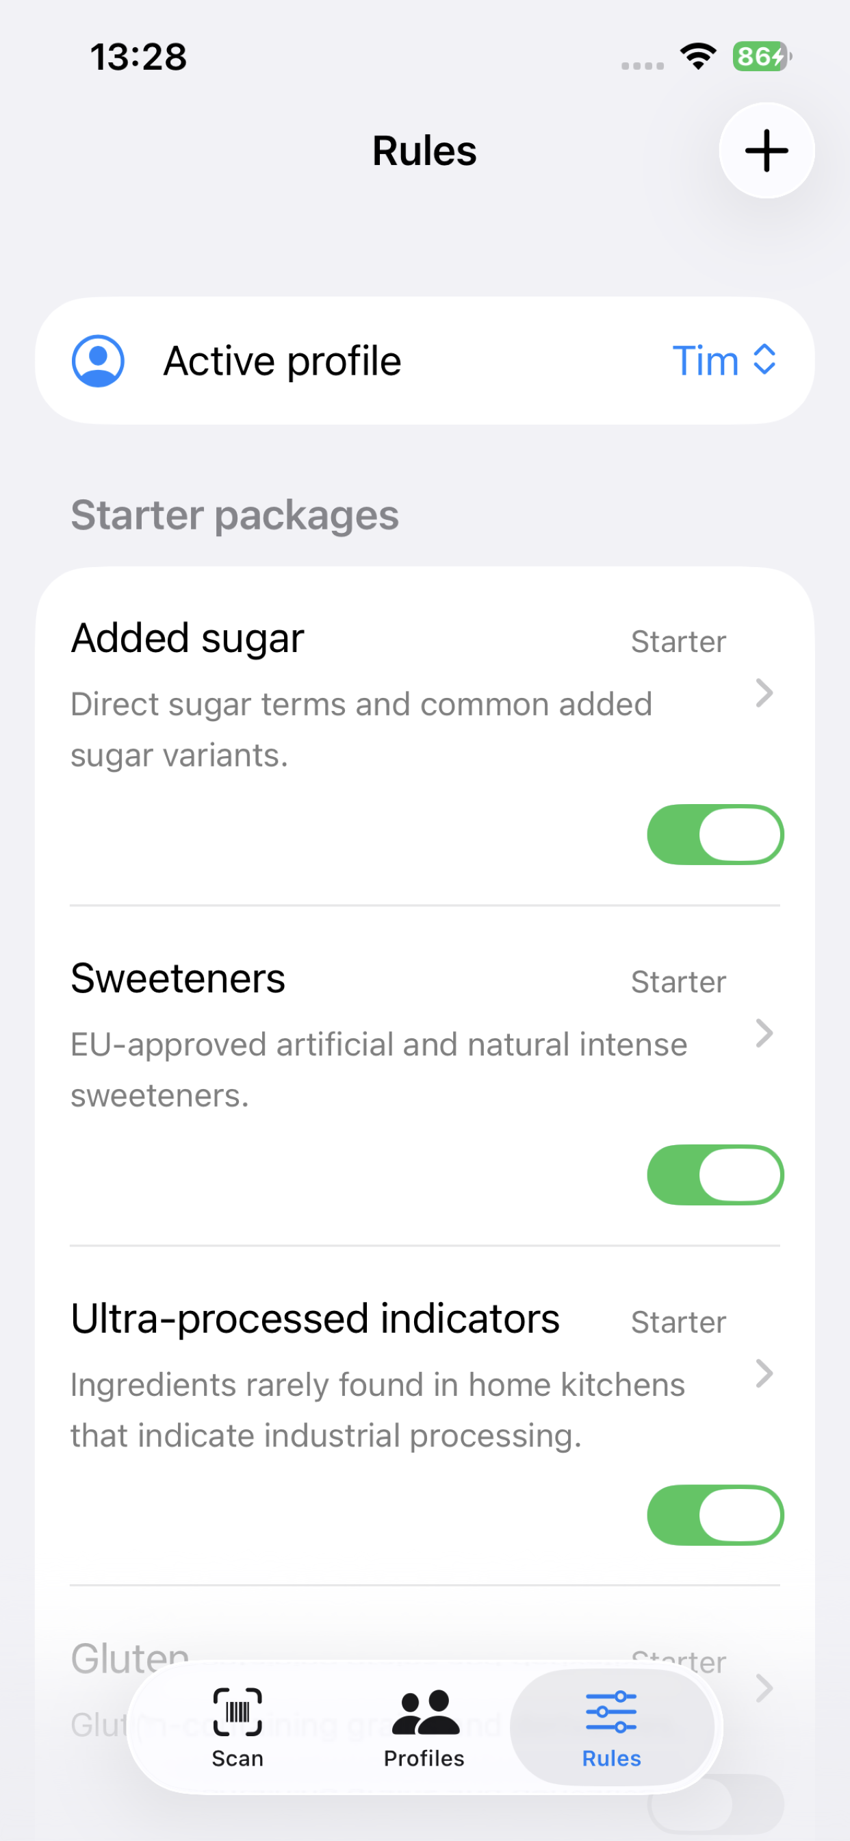This screenshot has height=1841, width=850.
Task: Disable the Added sugar toggle
Action: pyautogui.click(x=715, y=835)
